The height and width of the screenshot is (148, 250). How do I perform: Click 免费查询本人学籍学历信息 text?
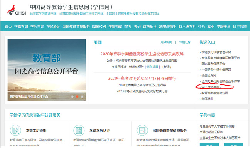tap(217, 126)
